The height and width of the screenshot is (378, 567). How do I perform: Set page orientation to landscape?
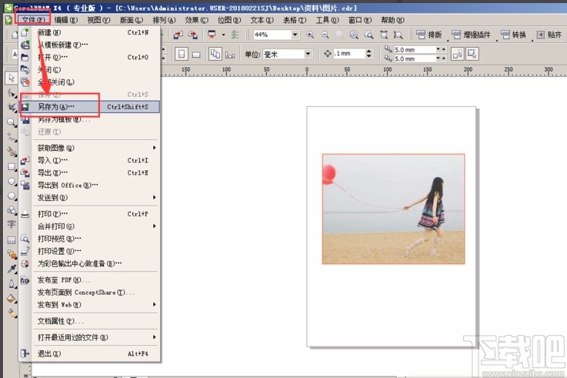coord(196,54)
